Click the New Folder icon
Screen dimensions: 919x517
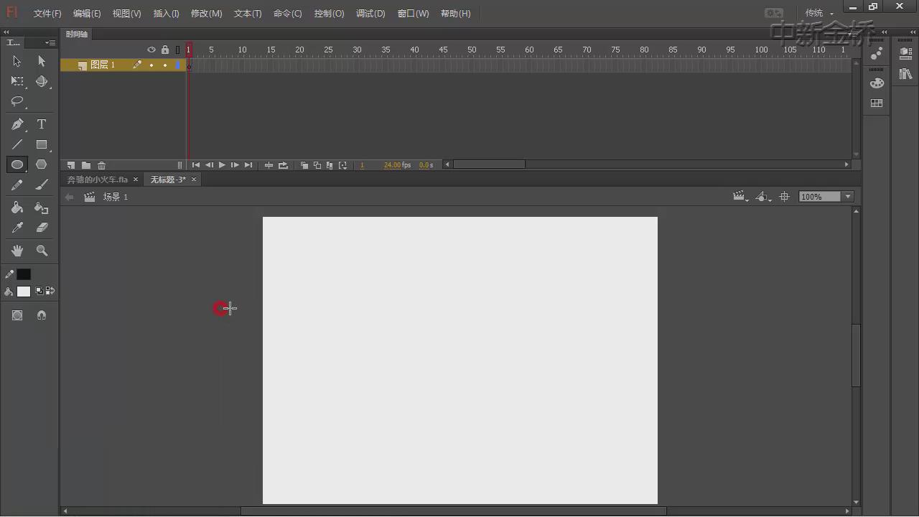pyautogui.click(x=86, y=165)
